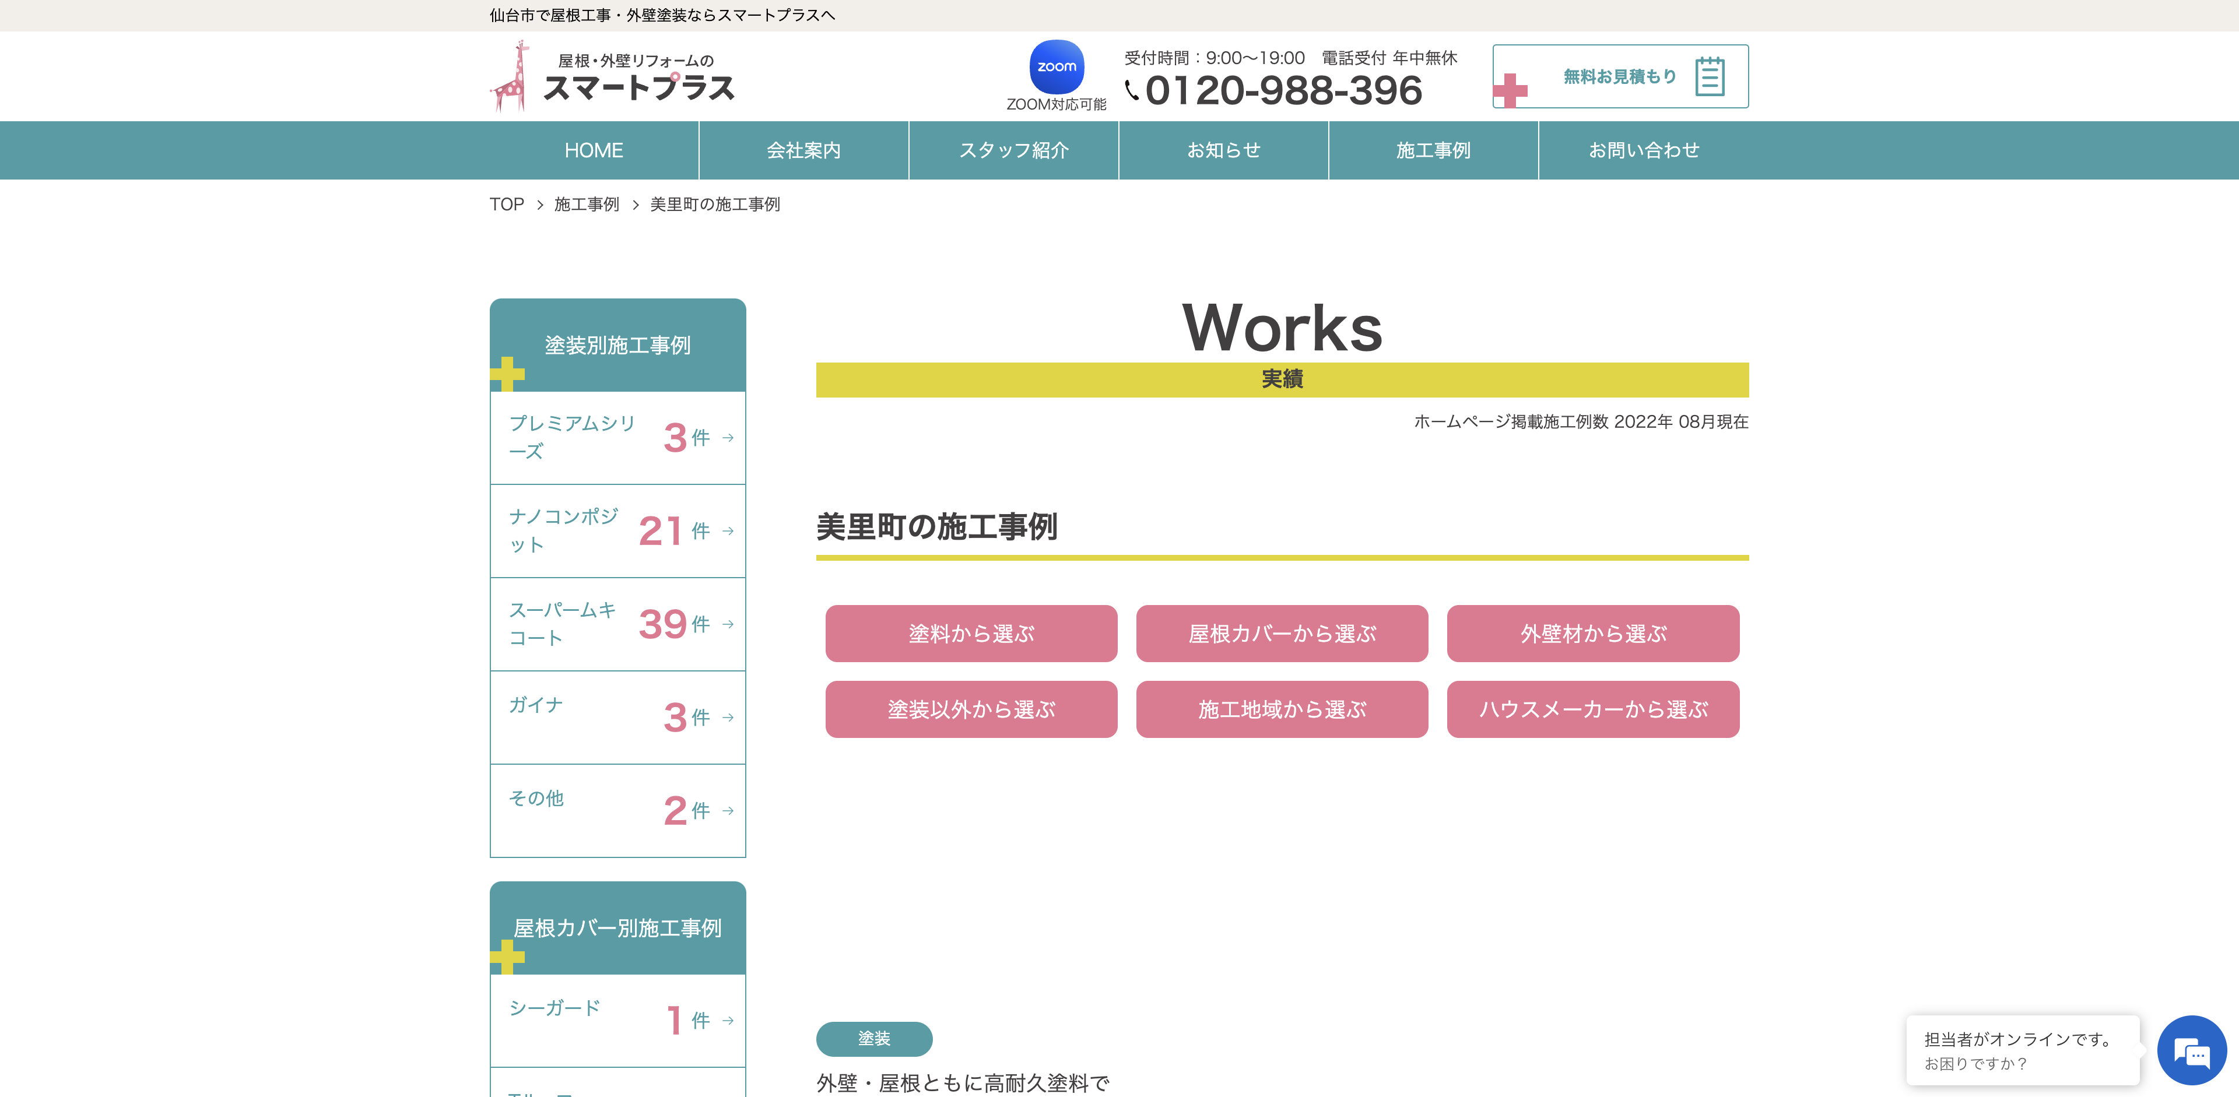Open 施工事例 navigation item
Viewport: 2239px width, 1097px height.
click(1433, 150)
